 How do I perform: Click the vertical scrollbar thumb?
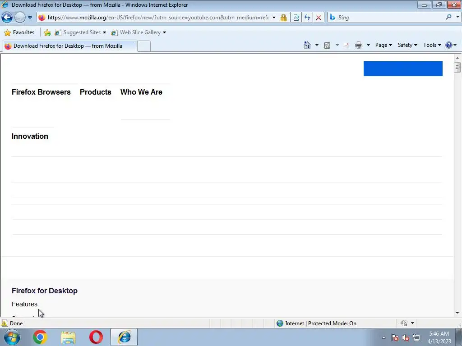pos(457,68)
